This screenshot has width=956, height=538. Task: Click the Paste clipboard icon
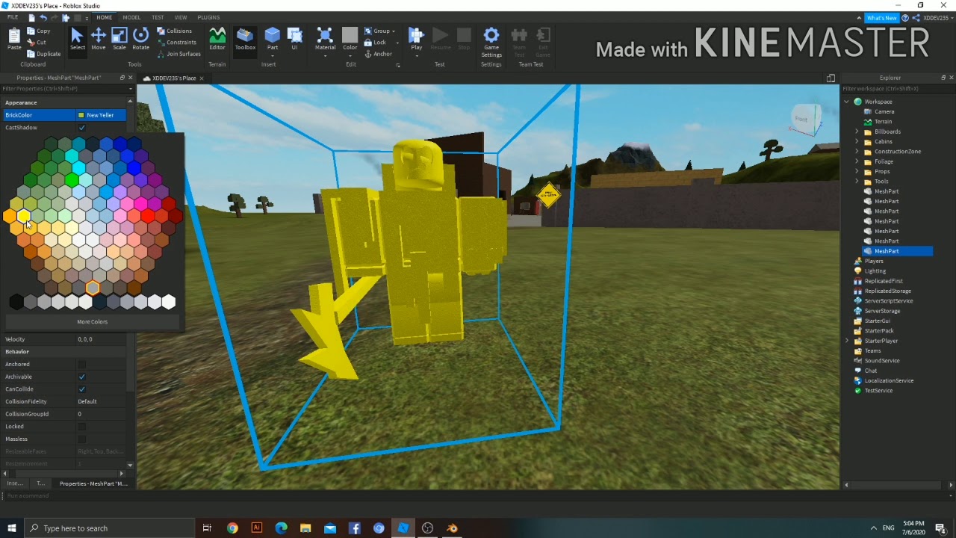tap(14, 40)
